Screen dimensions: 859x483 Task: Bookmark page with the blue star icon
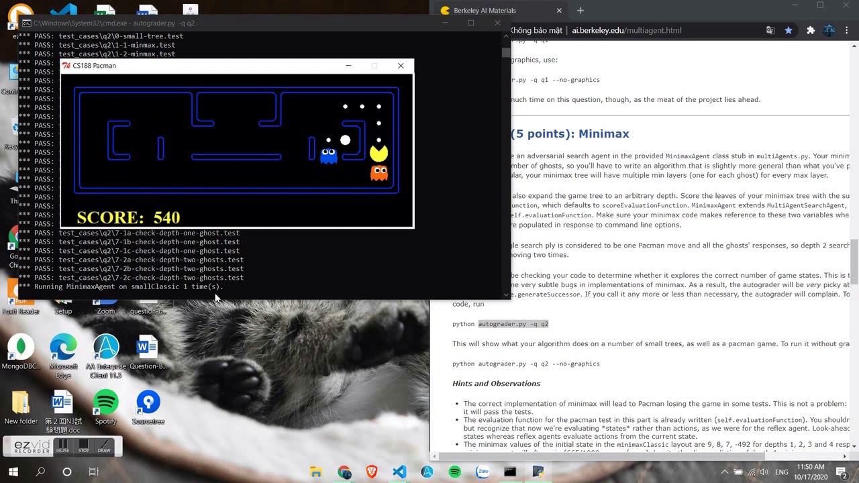pos(789,30)
